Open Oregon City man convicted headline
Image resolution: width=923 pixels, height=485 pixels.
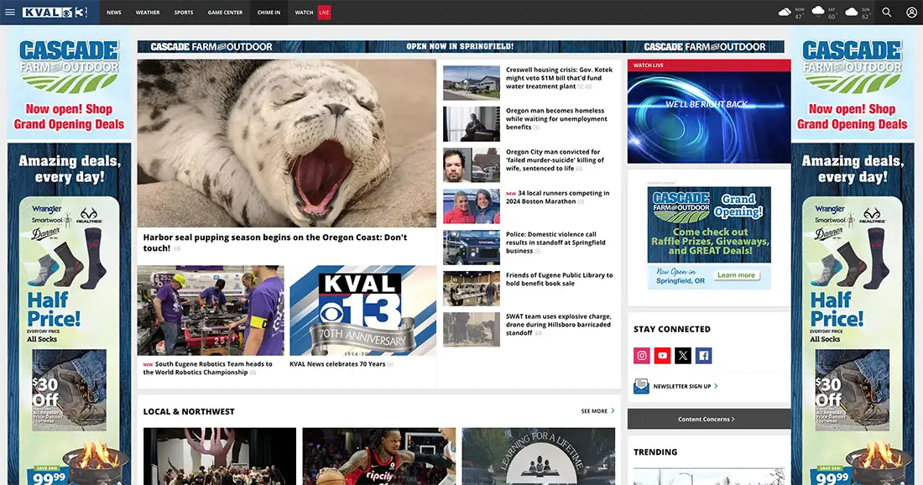coord(555,159)
